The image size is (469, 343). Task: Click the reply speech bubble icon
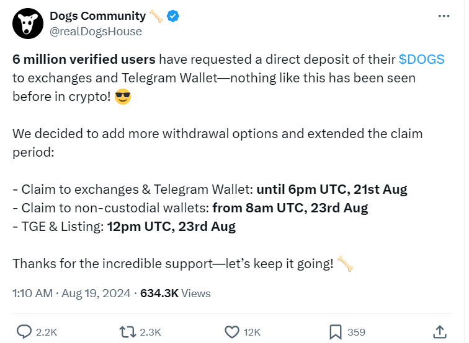pyautogui.click(x=24, y=332)
